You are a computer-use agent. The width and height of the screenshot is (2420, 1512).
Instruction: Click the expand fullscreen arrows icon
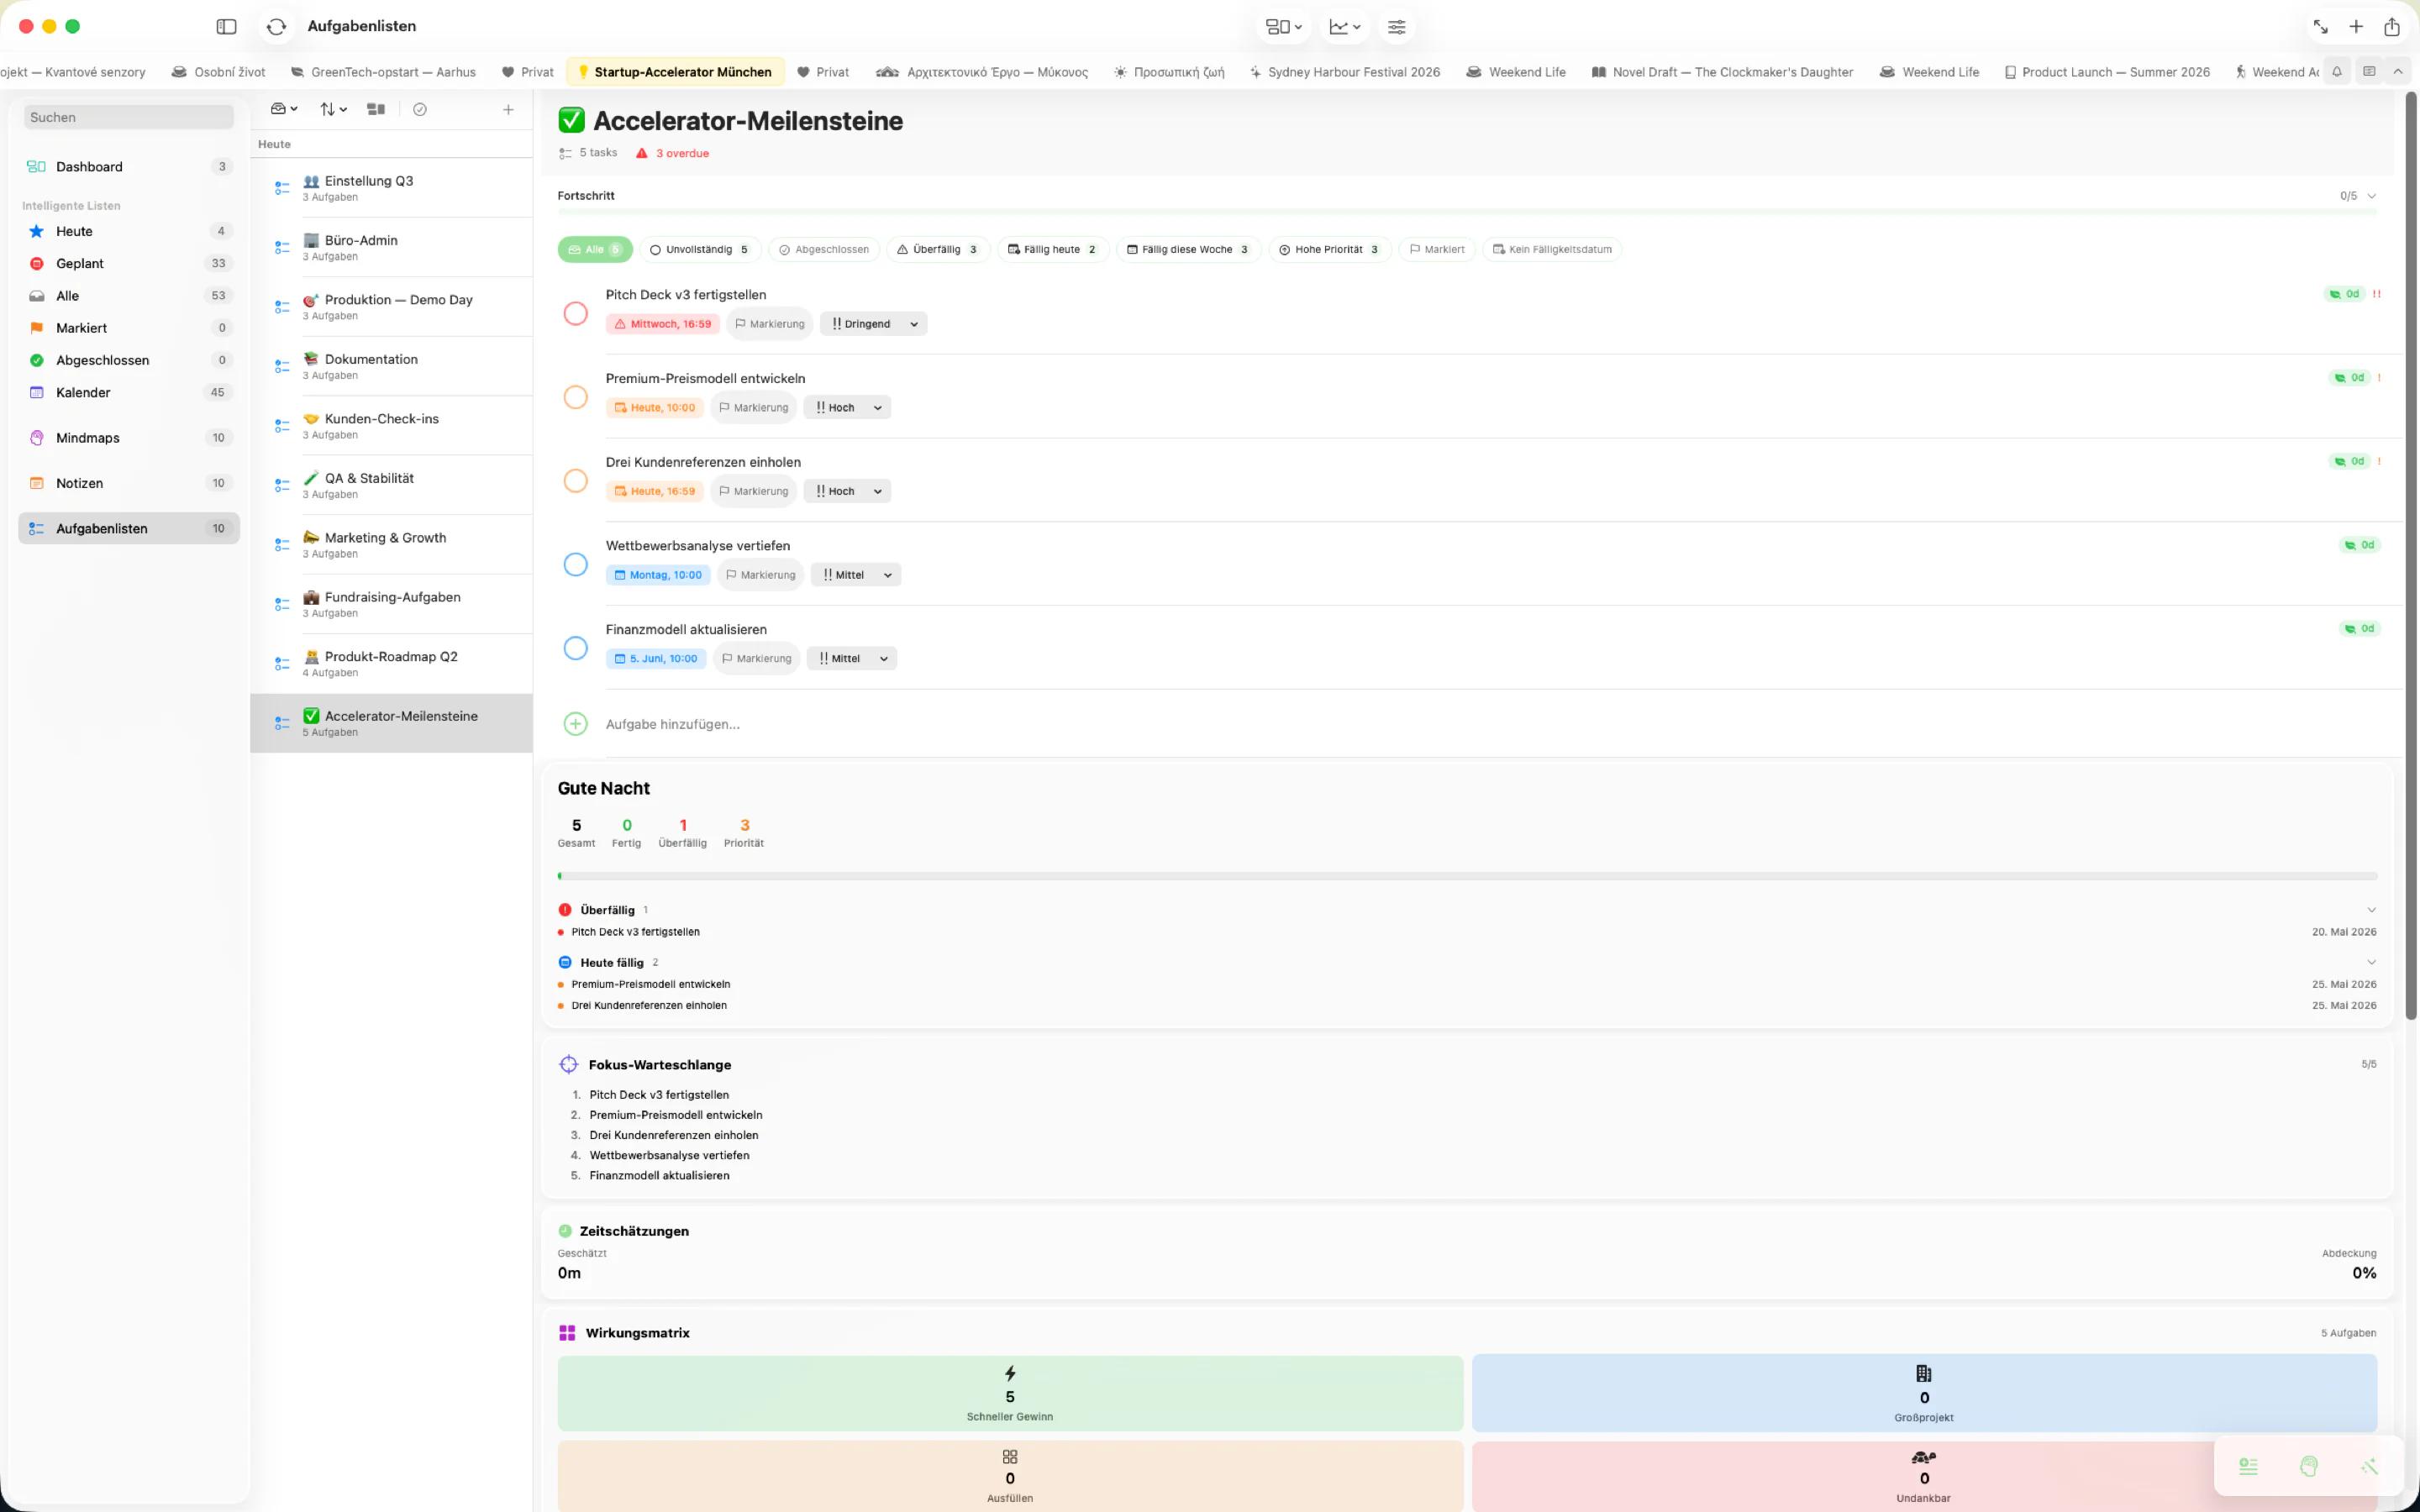(x=2320, y=27)
